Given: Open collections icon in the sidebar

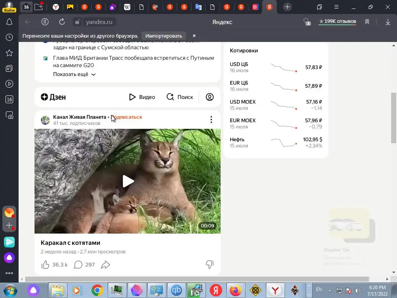Looking at the screenshot, I should coord(9,68).
